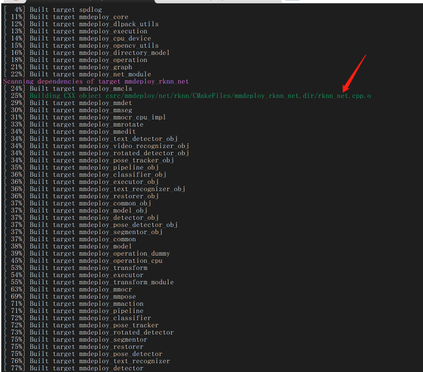This screenshot has height=372, width=423.
Task: Select the 'mmdeploy_directory_model' line
Action: tap(87, 53)
